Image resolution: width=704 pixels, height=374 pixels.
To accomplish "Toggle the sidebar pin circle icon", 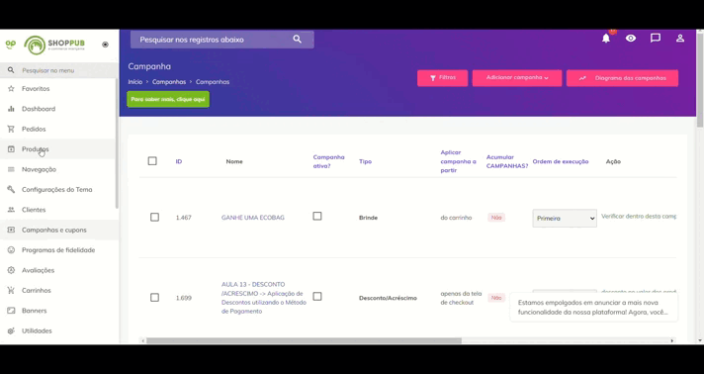I will [x=105, y=45].
